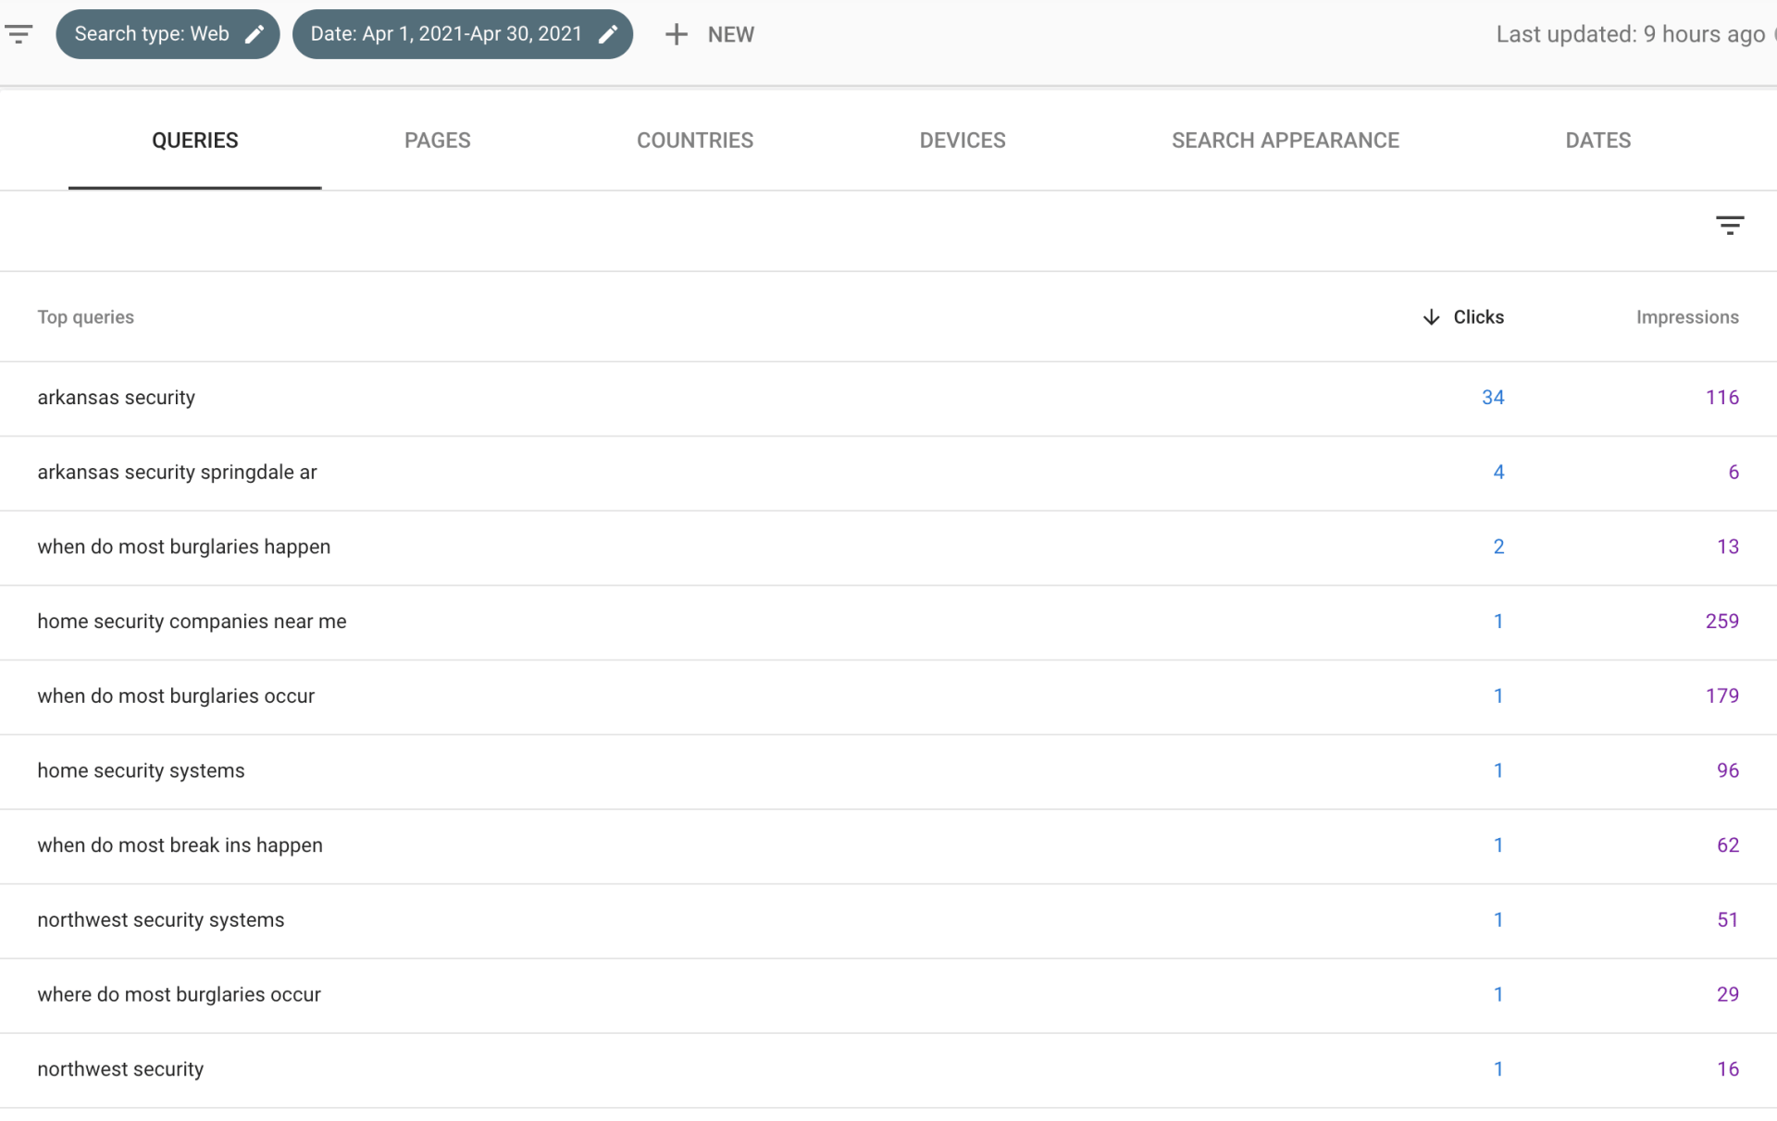Open Search type: Web filter chip
Viewport: 1777px width, 1121px height.
pos(152,34)
